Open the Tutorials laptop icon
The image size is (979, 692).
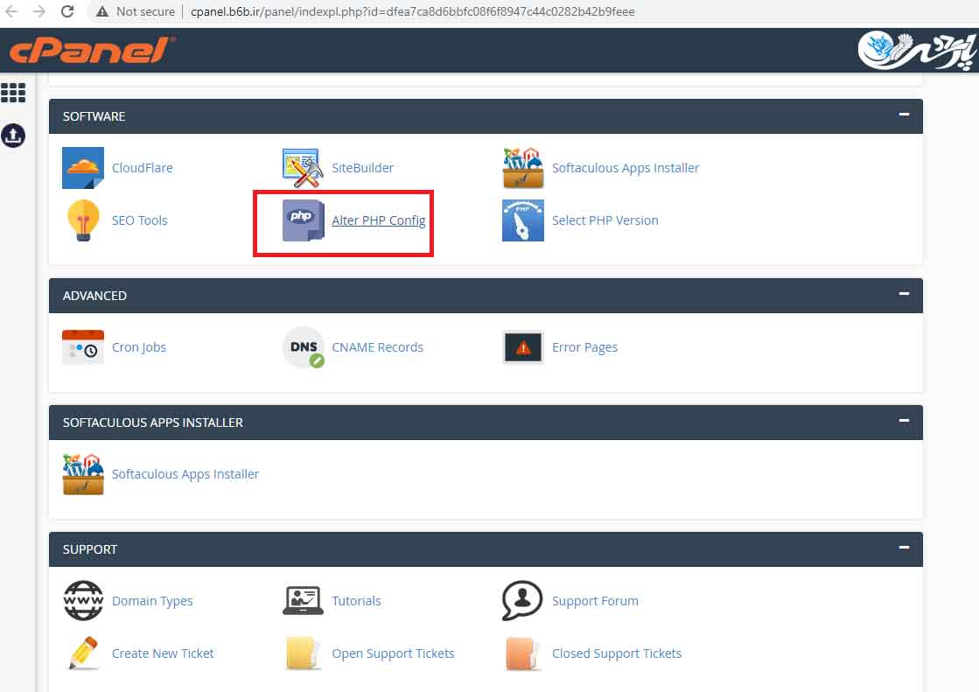pos(303,600)
